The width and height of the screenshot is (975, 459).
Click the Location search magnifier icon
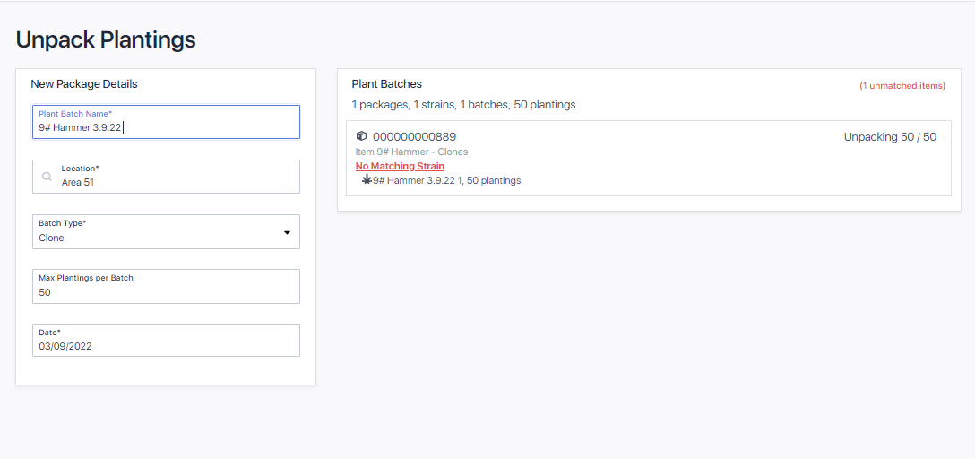[47, 177]
